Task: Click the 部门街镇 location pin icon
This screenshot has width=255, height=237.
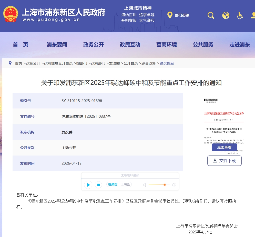Action: click(x=170, y=15)
